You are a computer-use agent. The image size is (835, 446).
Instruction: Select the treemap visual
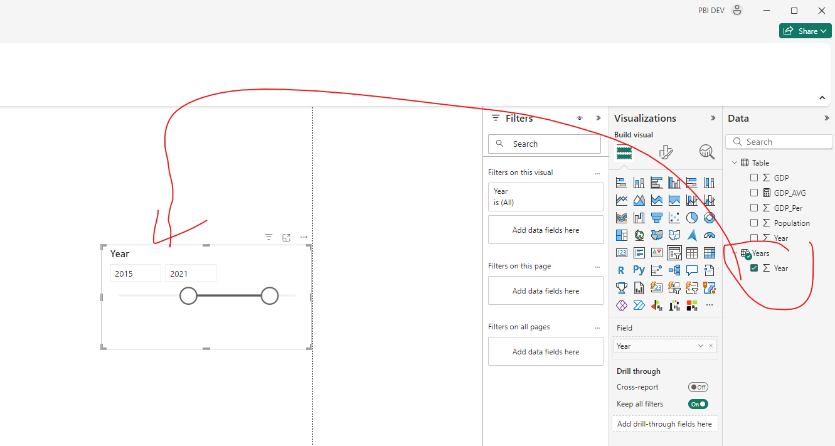tap(622, 235)
